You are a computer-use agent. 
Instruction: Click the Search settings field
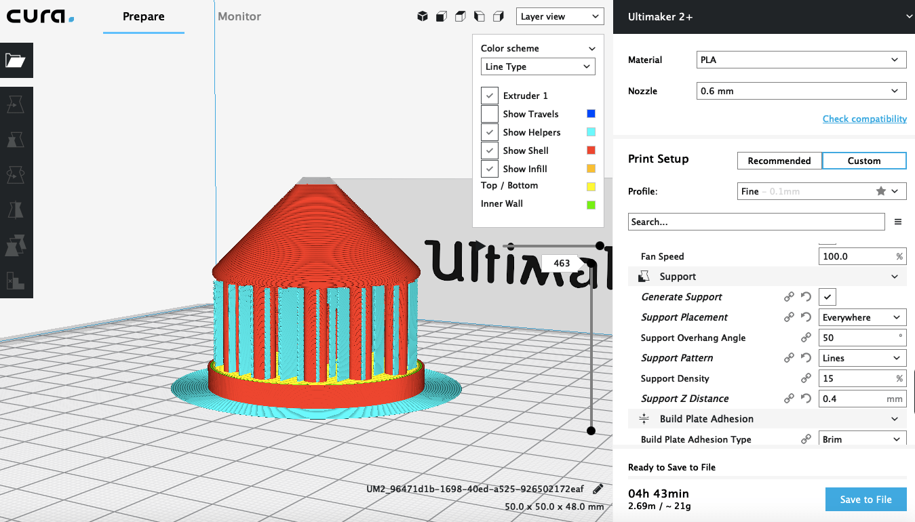[756, 222]
